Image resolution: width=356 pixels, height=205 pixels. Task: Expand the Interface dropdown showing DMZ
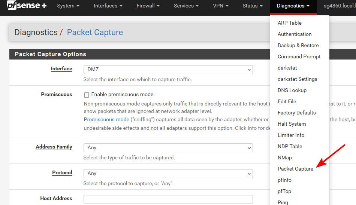(168, 69)
